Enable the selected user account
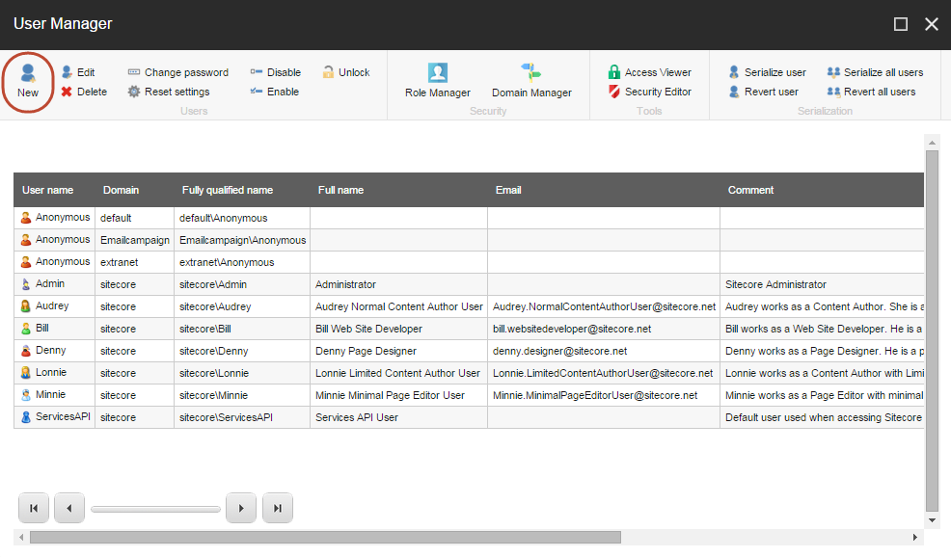The height and width of the screenshot is (557, 951). coord(273,91)
